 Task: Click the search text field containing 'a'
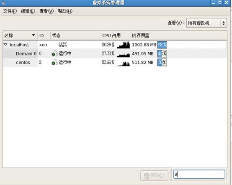coord(199,175)
